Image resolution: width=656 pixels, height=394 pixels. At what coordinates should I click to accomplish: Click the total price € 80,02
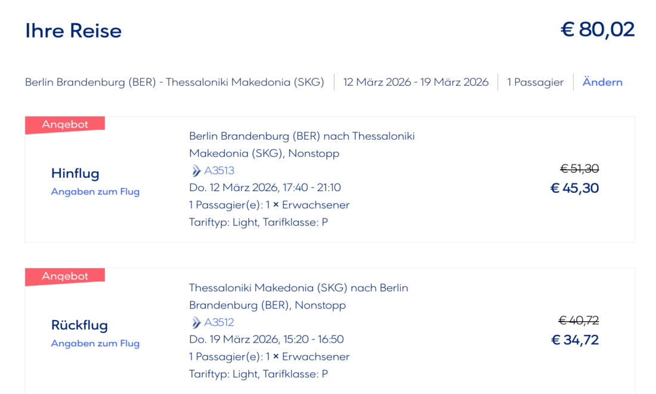click(x=598, y=30)
